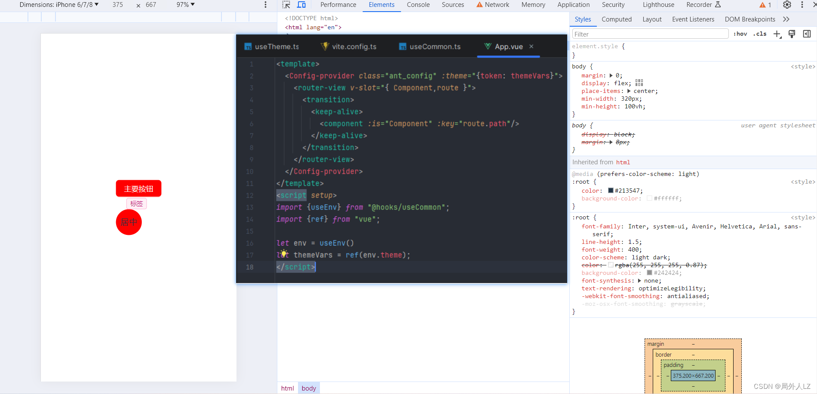The image size is (817, 394).
Task: Show more Styles pane tabs chevron
Action: pyautogui.click(x=786, y=19)
